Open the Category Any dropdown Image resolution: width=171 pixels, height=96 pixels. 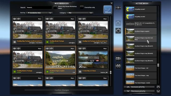pyautogui.click(x=80, y=13)
